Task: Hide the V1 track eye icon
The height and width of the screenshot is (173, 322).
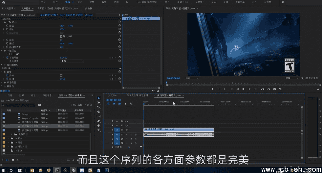Action: [x=126, y=130]
